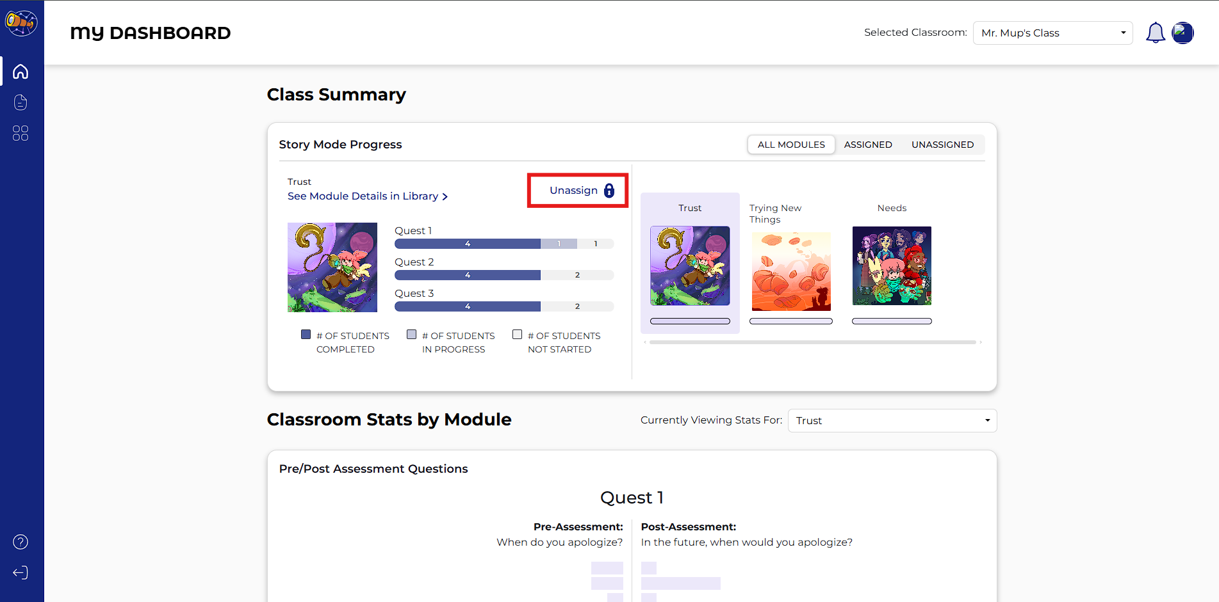Click the telescope app logo

click(x=21, y=23)
